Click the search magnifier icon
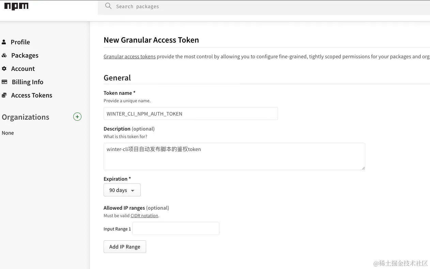 pyautogui.click(x=108, y=6)
